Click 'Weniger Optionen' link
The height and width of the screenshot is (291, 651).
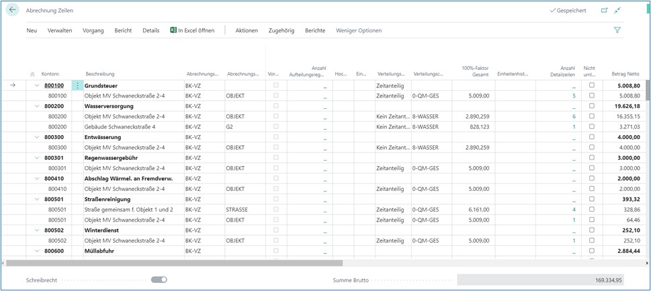pyautogui.click(x=359, y=30)
